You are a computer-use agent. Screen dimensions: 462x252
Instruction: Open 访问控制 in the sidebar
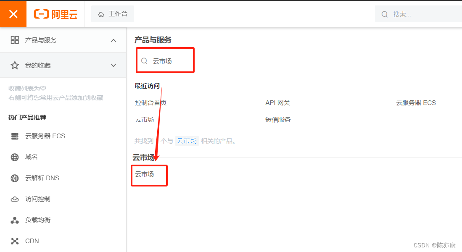[x=38, y=199]
